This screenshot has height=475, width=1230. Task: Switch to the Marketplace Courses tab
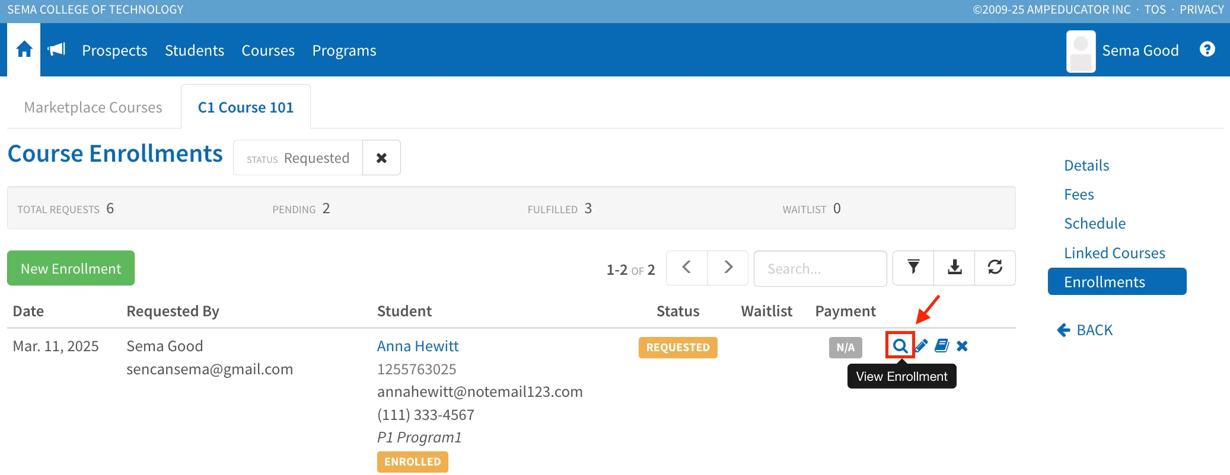pos(93,107)
